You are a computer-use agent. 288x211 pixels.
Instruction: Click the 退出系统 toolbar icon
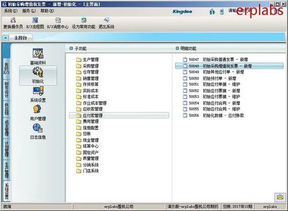(x=107, y=23)
